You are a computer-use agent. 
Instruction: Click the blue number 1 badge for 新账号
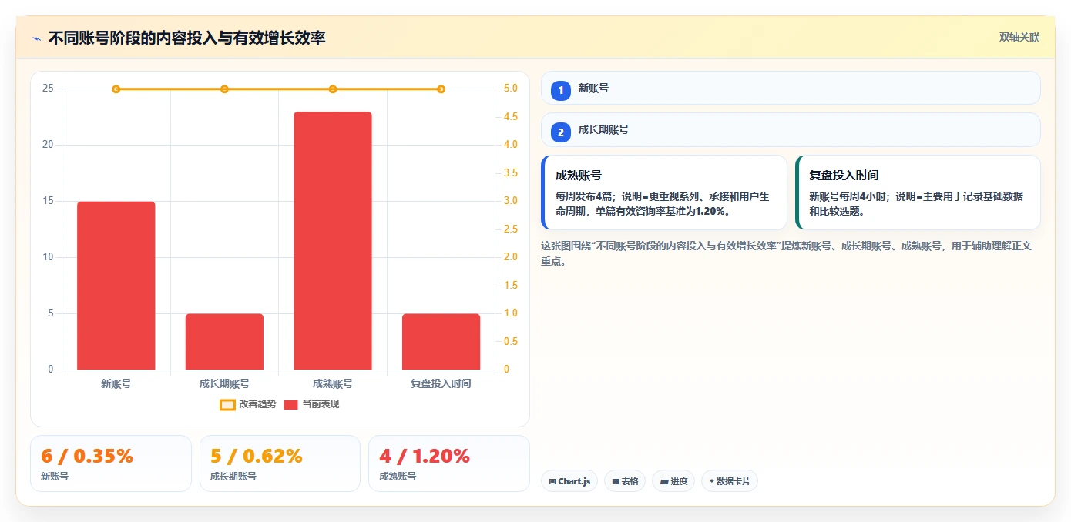coord(561,90)
